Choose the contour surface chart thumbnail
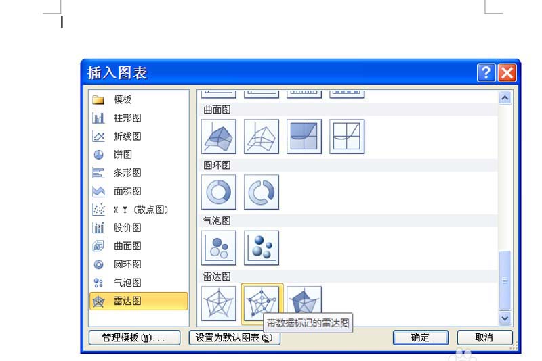The width and height of the screenshot is (542, 361). click(304, 137)
